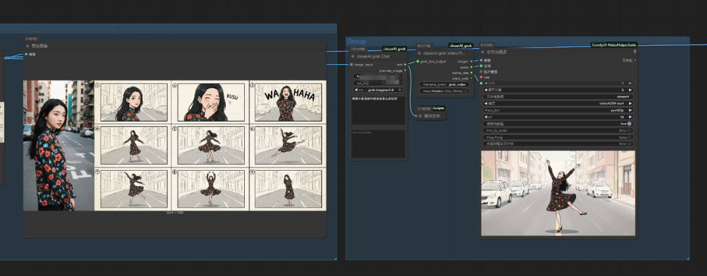Click the red vae input connector
This screenshot has height=276, width=707.
pyautogui.click(x=481, y=77)
